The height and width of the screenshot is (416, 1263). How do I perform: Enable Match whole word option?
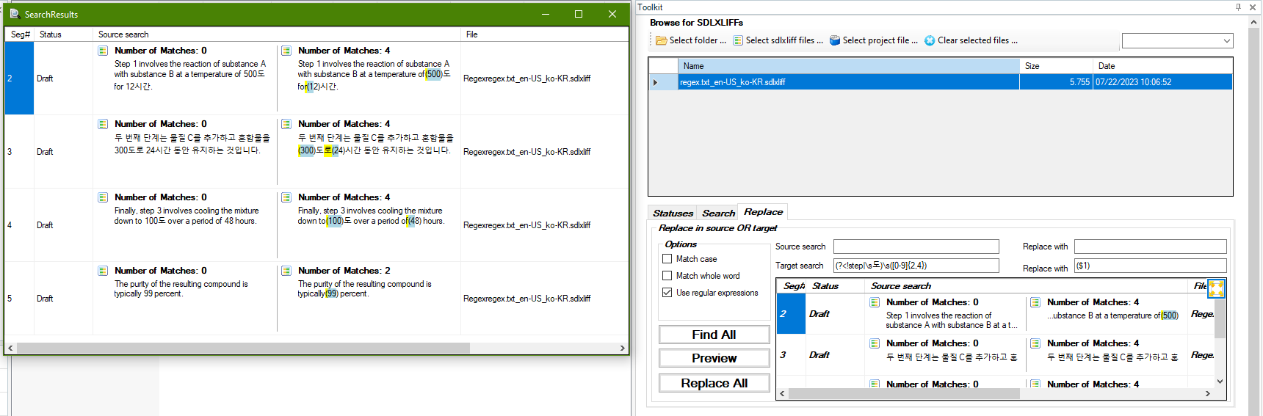tap(667, 276)
